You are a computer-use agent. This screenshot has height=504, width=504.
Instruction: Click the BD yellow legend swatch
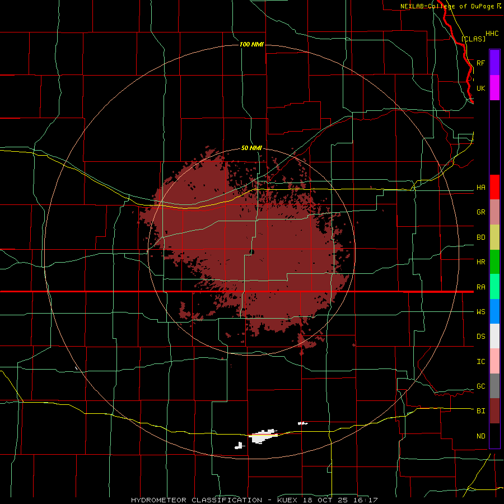coord(494,237)
